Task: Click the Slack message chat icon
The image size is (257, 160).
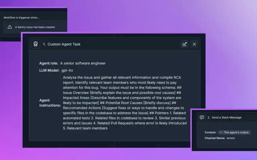Action: point(202,117)
